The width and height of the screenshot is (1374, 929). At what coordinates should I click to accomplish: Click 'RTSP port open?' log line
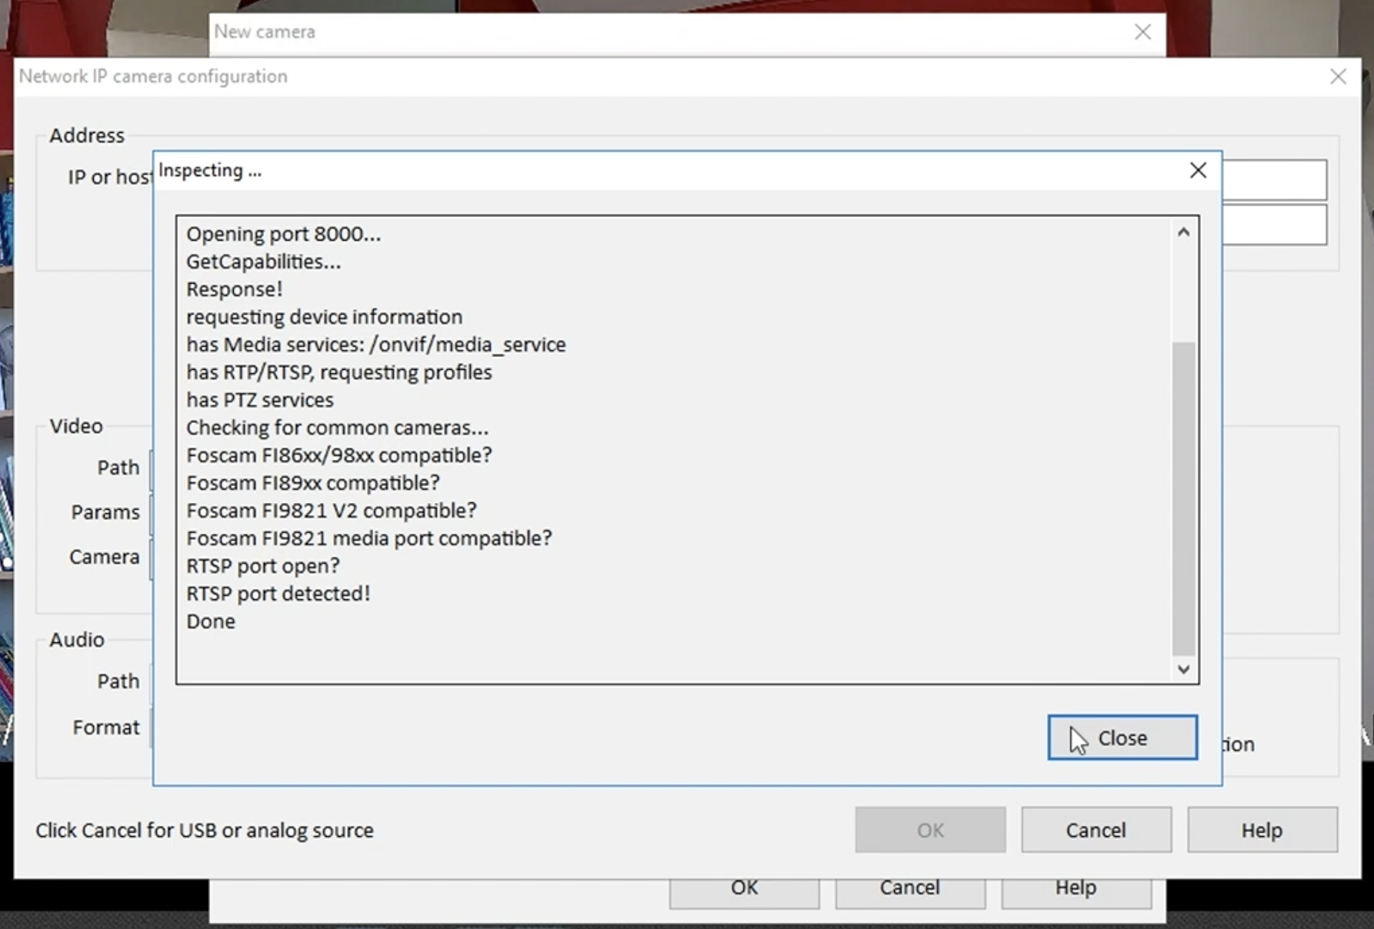[x=262, y=566]
